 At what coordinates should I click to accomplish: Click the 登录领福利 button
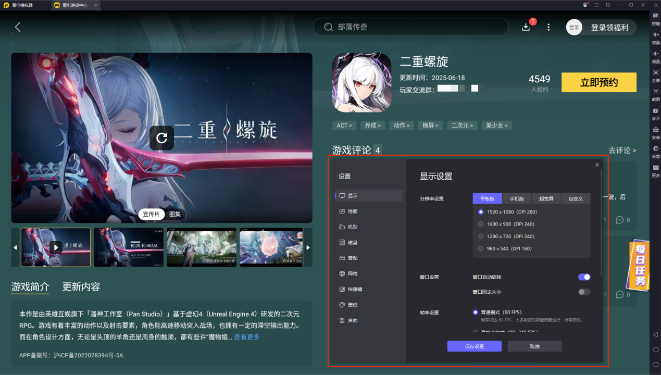(609, 28)
